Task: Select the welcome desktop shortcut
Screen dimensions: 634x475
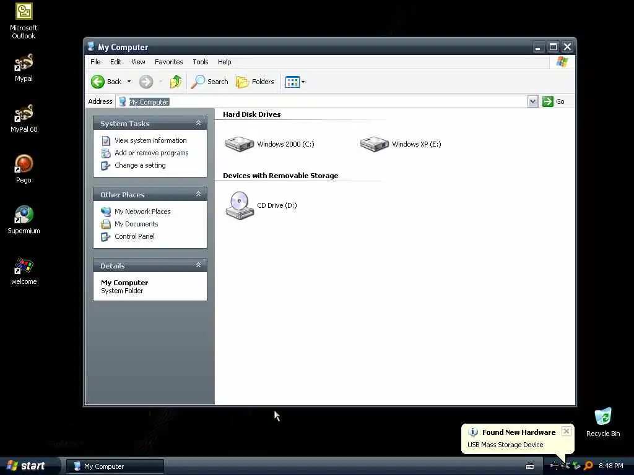Action: click(24, 271)
